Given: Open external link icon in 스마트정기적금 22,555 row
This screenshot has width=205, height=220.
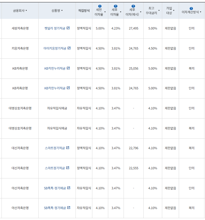Looking at the screenshot, I should [x=68, y=168].
